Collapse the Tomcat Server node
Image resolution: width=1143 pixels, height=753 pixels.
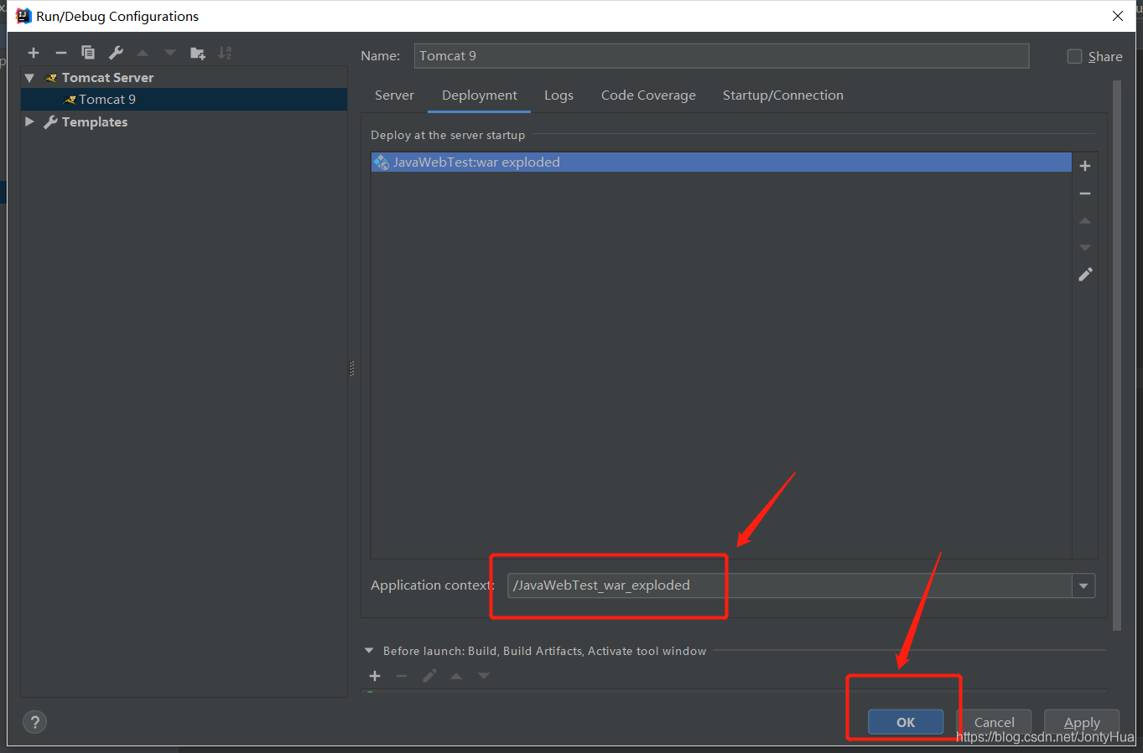click(29, 77)
